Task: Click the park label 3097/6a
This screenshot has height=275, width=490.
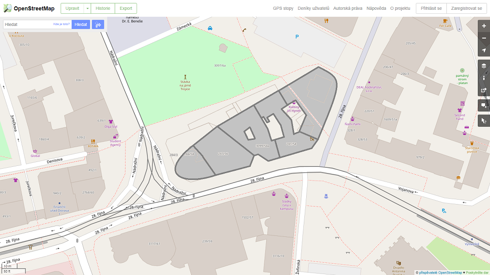Action: [x=220, y=66]
